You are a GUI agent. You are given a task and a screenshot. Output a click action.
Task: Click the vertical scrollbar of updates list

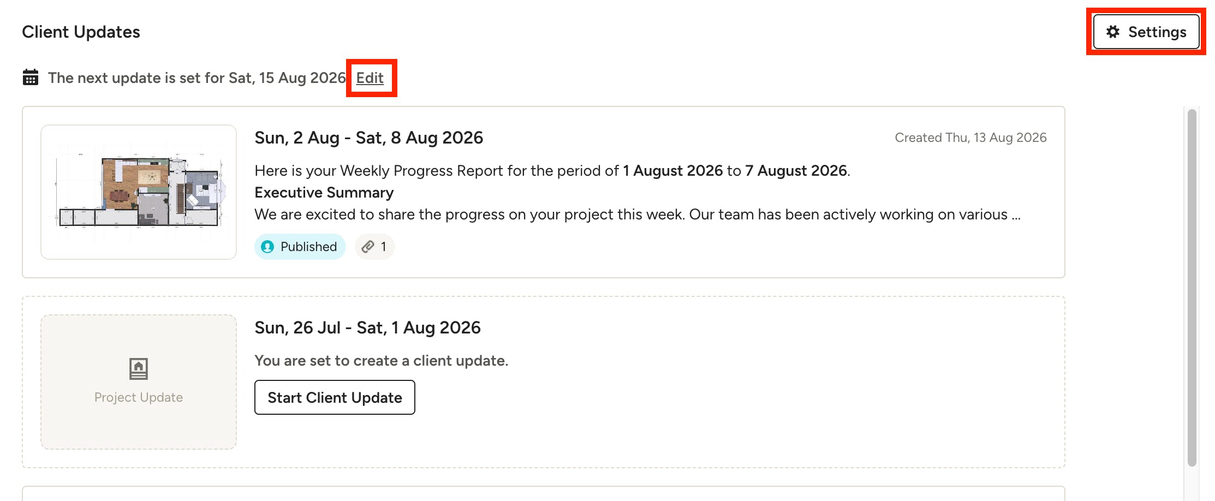(1192, 288)
